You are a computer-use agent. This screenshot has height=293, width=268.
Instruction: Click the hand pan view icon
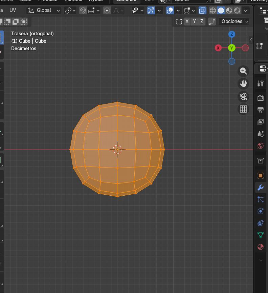[x=243, y=83]
